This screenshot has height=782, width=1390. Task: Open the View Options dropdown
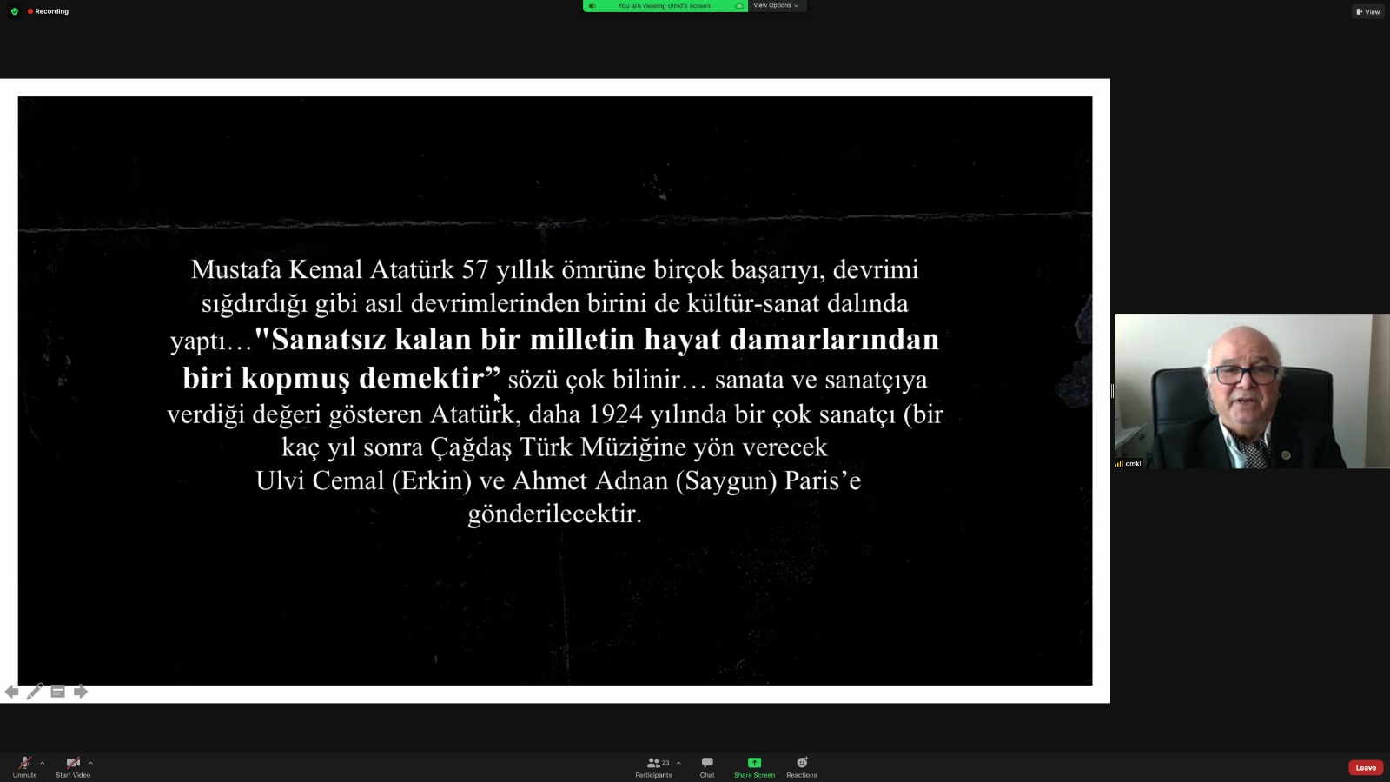click(x=775, y=6)
